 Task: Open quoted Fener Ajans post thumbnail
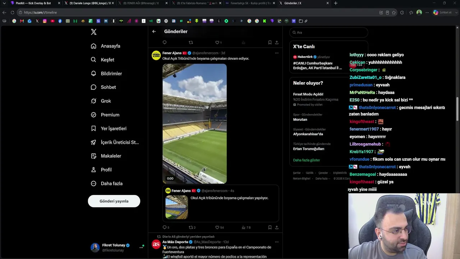176,207
